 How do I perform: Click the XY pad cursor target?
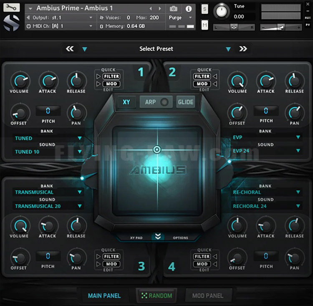click(x=157, y=149)
